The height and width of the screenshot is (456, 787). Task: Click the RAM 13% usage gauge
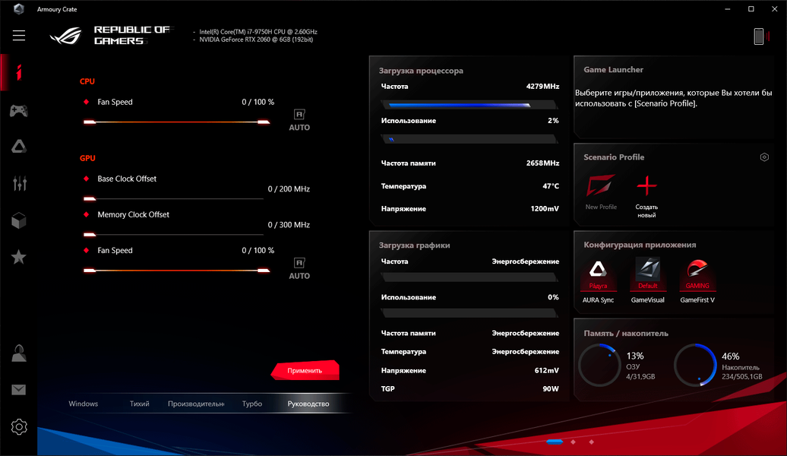coord(599,365)
